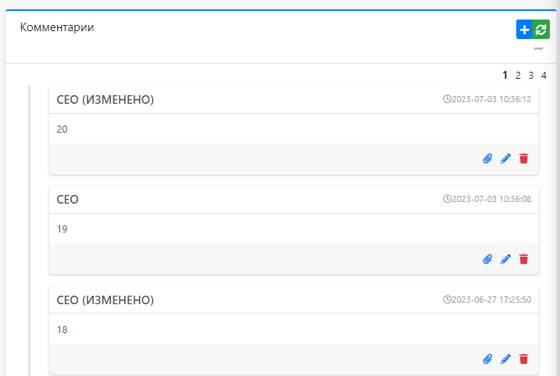Delete comment 20 with trash icon
This screenshot has width=560, height=376.
524,158
